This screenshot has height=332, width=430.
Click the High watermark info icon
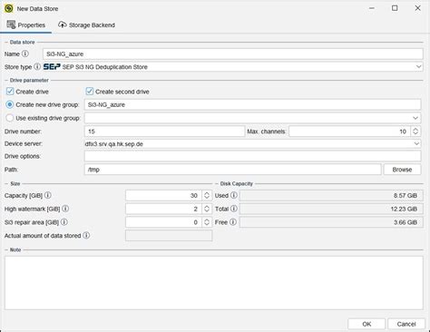pos(65,209)
